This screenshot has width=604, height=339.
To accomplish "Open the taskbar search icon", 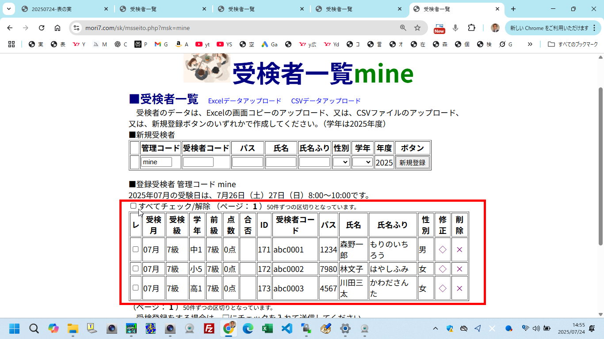I will 34,328.
